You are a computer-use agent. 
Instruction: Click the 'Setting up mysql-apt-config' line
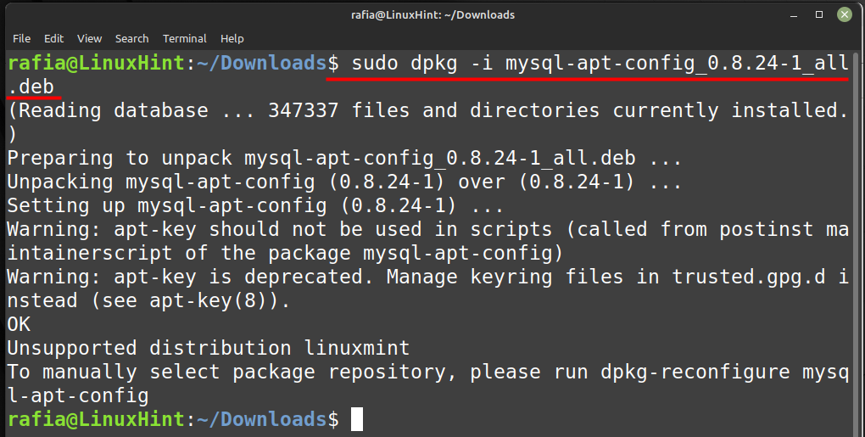[255, 206]
